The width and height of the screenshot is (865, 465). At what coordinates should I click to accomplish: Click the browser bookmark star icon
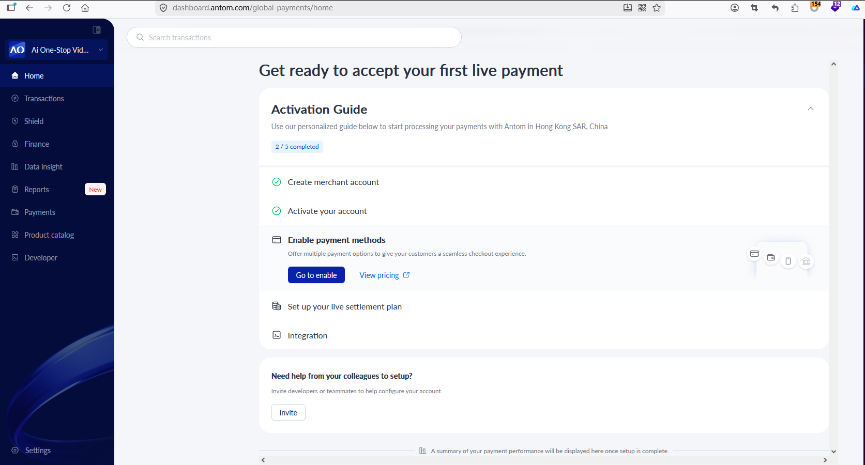tap(657, 8)
